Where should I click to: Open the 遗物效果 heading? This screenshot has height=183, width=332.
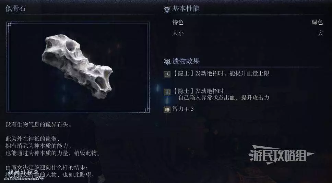click(186, 61)
